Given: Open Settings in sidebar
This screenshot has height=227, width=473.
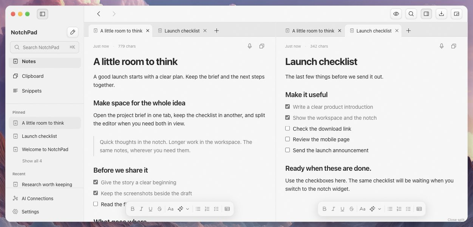Looking at the screenshot, I should click(45, 212).
